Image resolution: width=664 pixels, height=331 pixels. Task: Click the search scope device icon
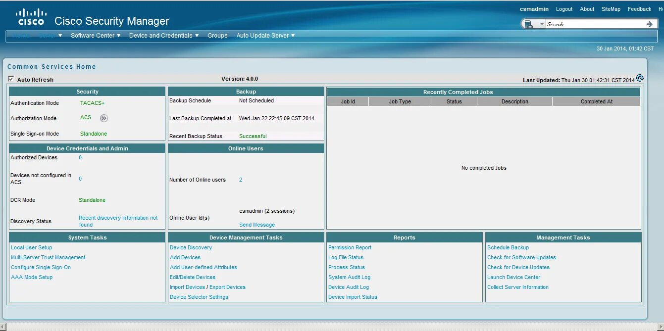(529, 24)
